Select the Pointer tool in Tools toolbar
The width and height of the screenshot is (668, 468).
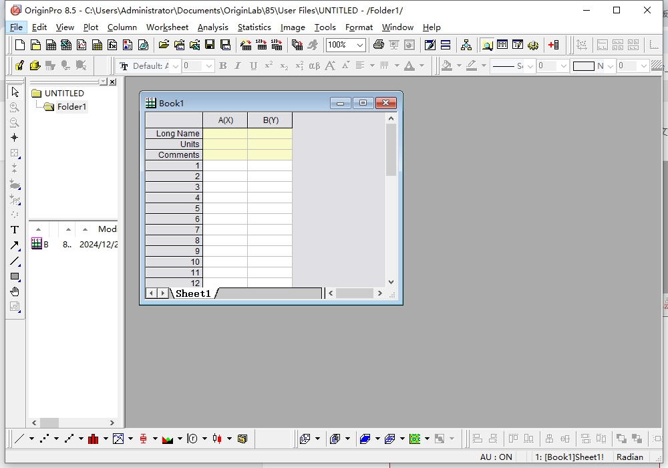15,92
